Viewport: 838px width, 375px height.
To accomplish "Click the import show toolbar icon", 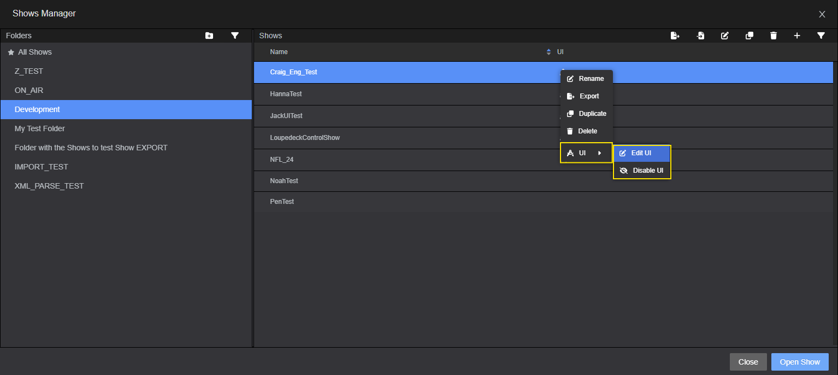I will tap(700, 36).
